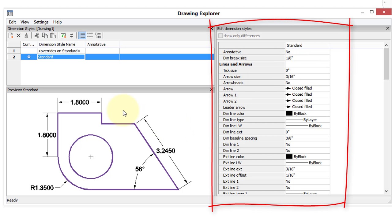Screen dimensions: 392x220
Task: Set Standard as the current style
Action: (29, 57)
